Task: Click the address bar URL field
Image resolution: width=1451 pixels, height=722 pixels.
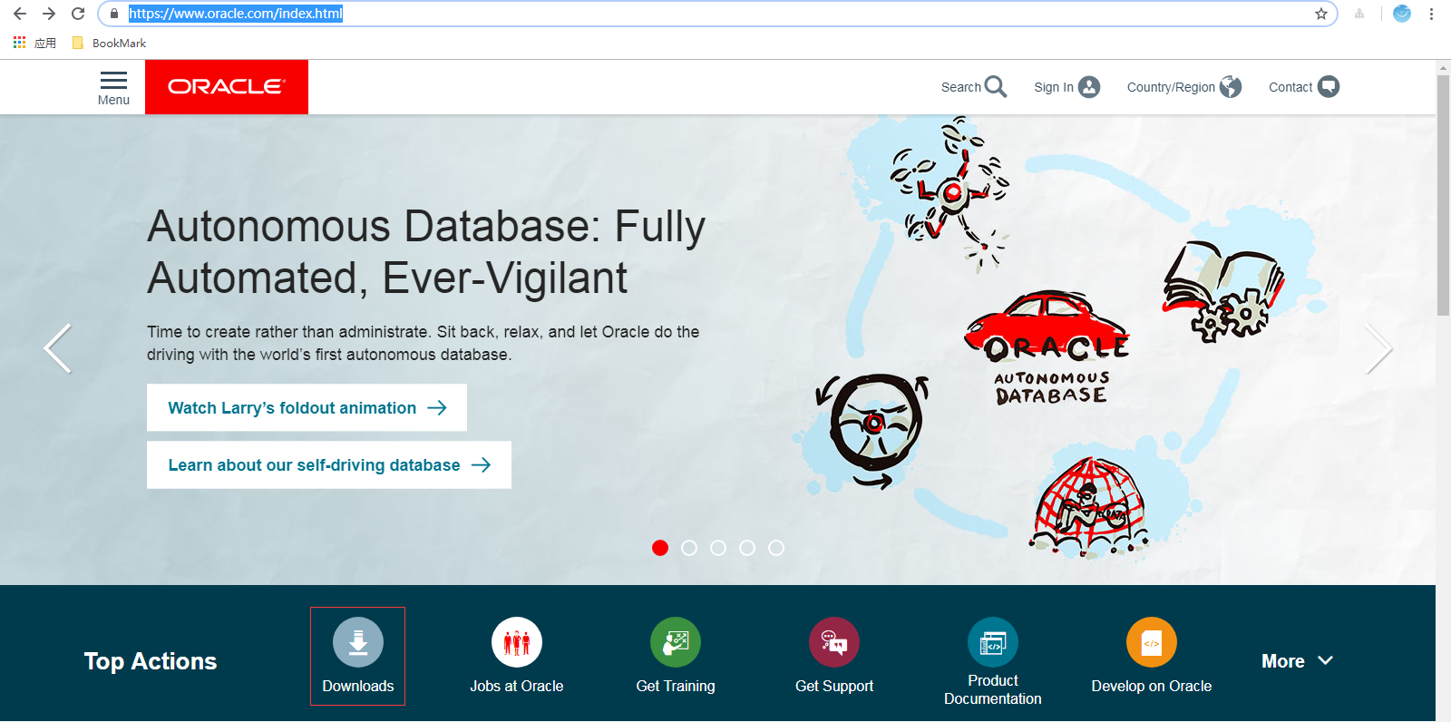Action: tap(716, 14)
